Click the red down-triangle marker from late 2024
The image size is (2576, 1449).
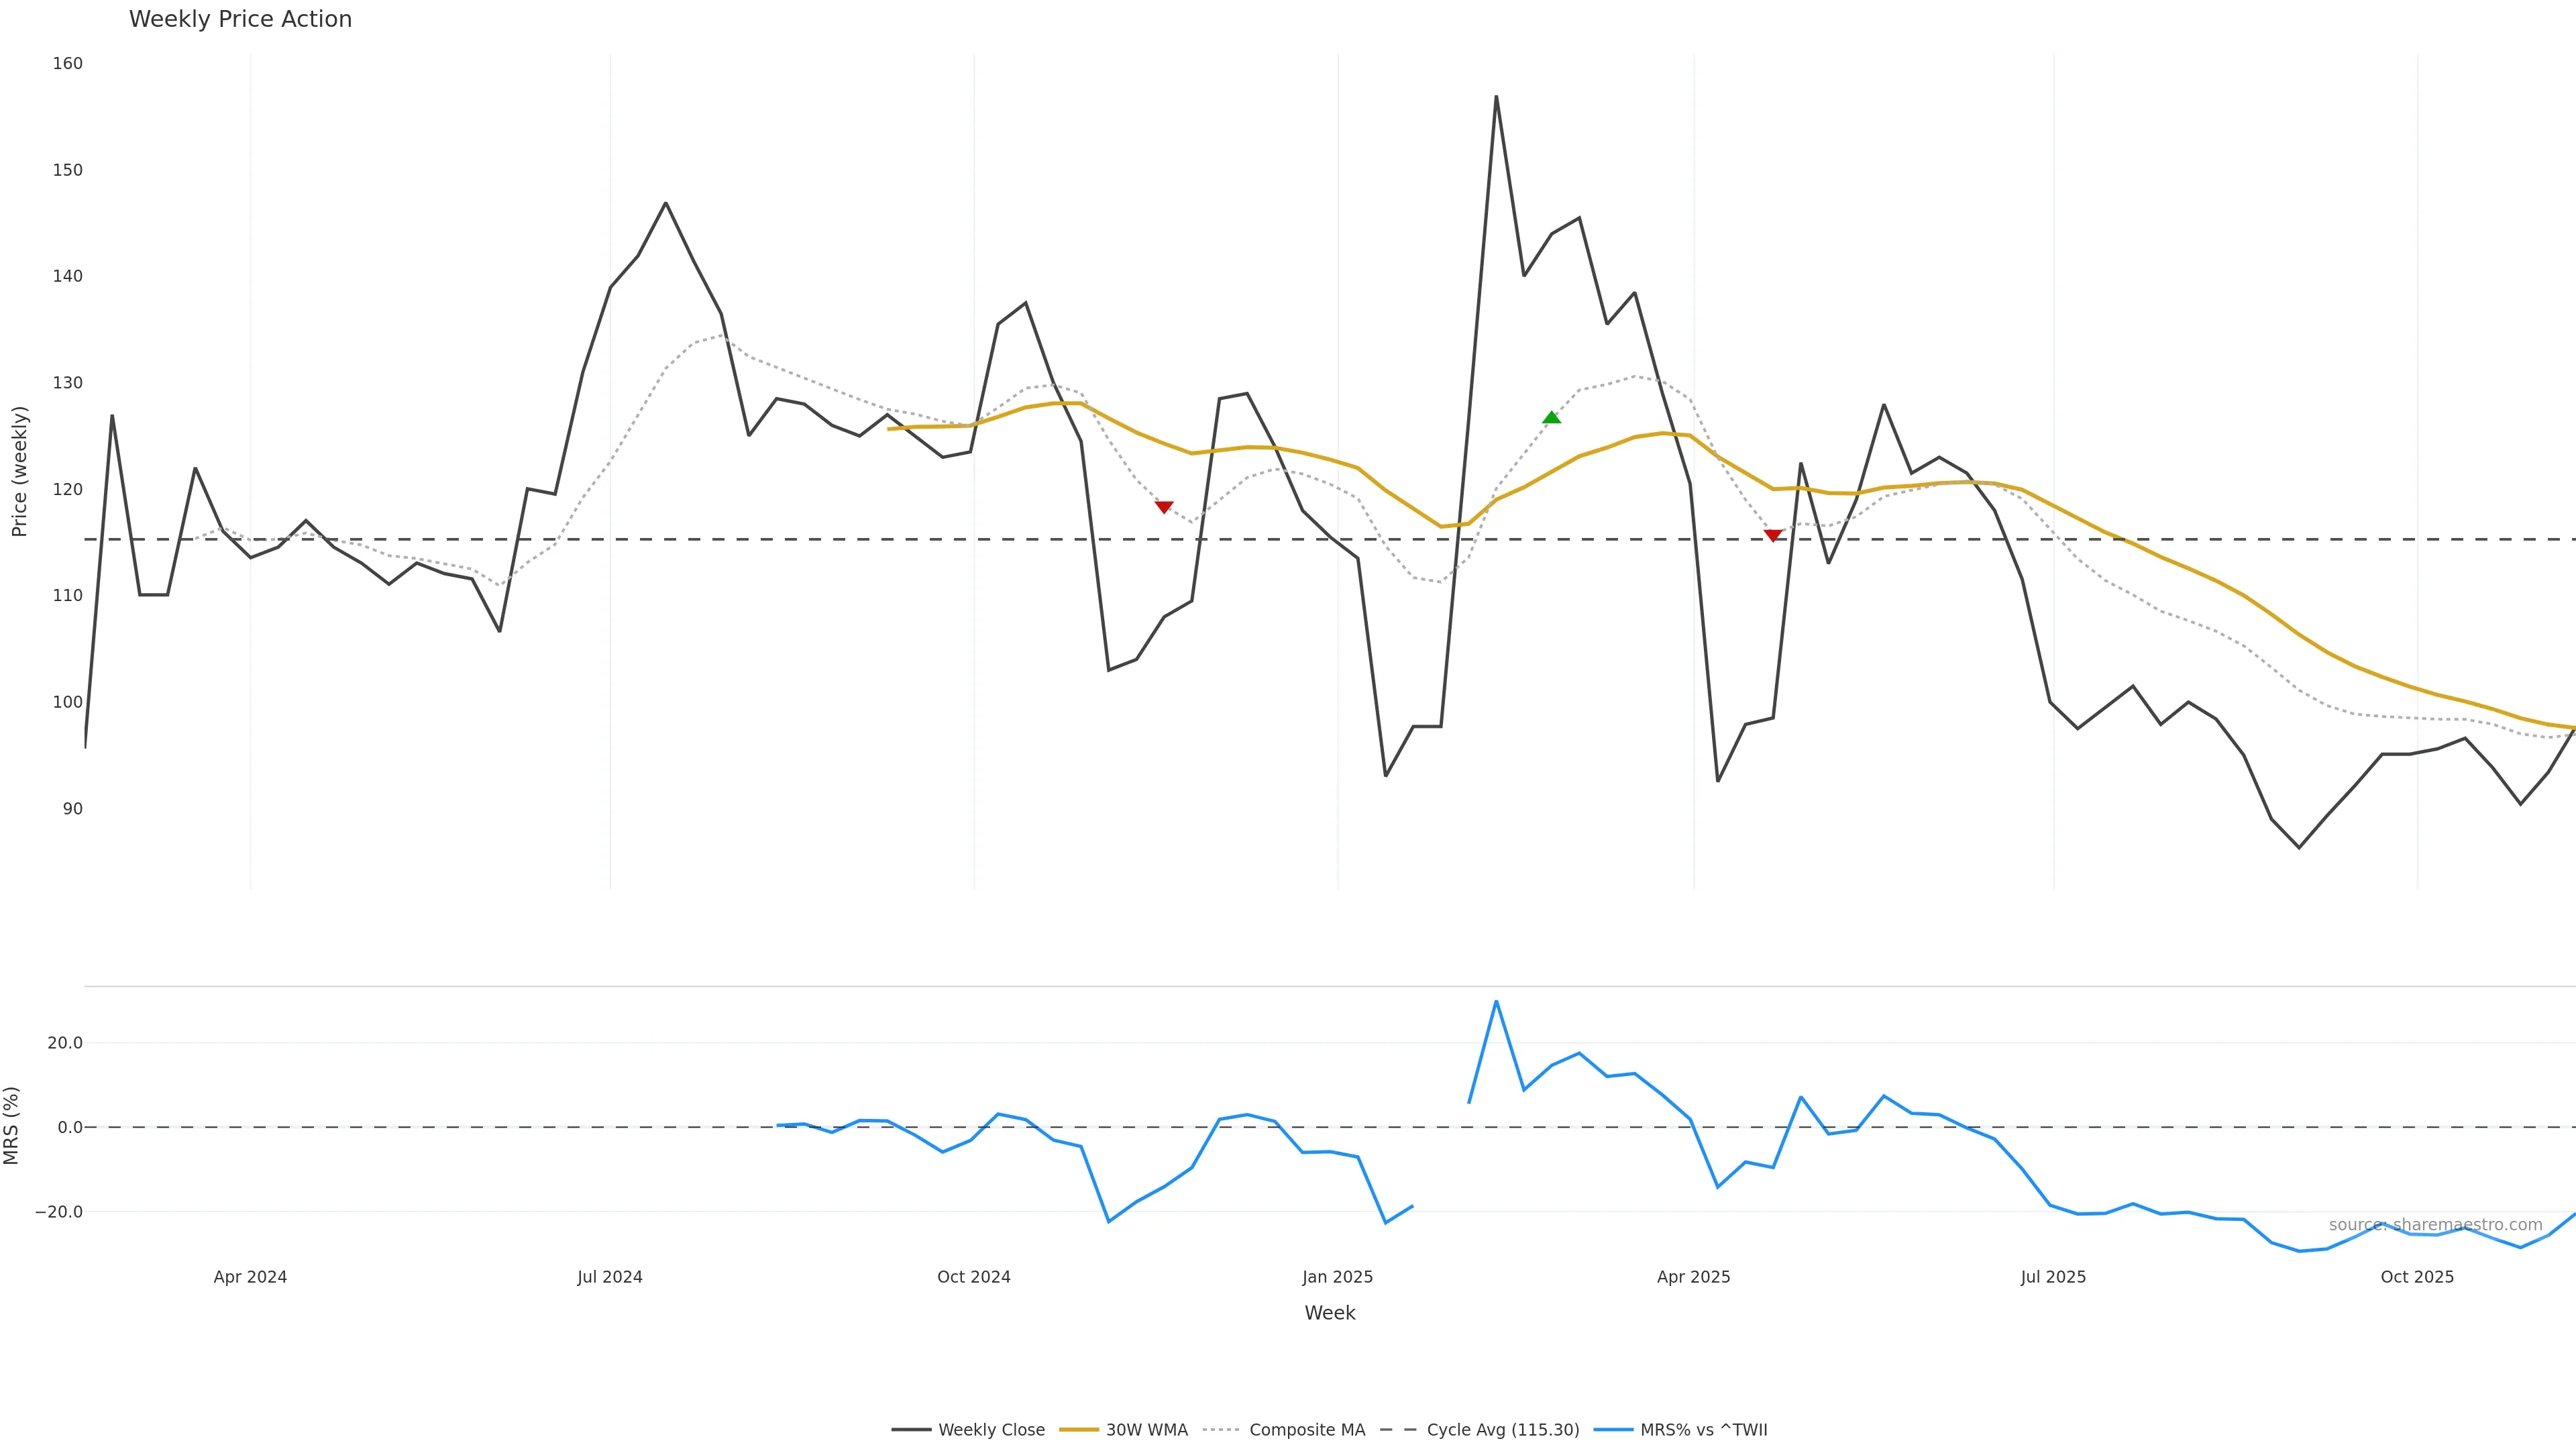pyautogui.click(x=1164, y=508)
